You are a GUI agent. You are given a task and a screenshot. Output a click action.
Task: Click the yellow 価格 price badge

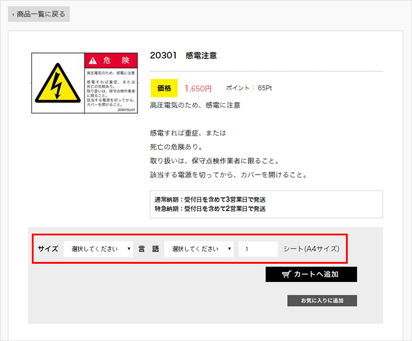pyautogui.click(x=164, y=88)
